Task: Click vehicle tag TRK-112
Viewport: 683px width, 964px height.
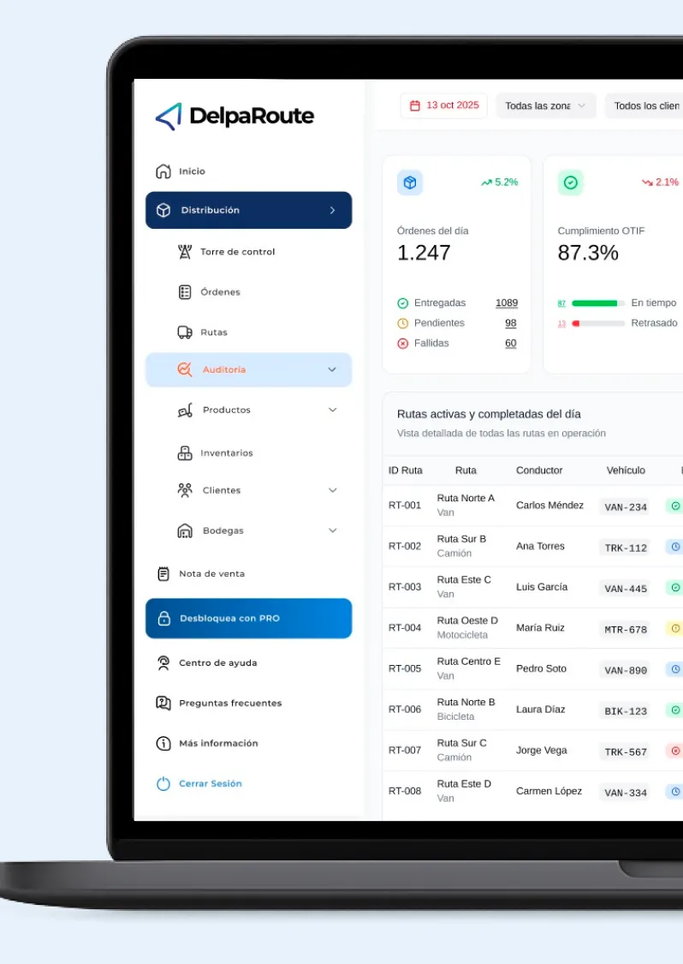Action: coord(626,548)
